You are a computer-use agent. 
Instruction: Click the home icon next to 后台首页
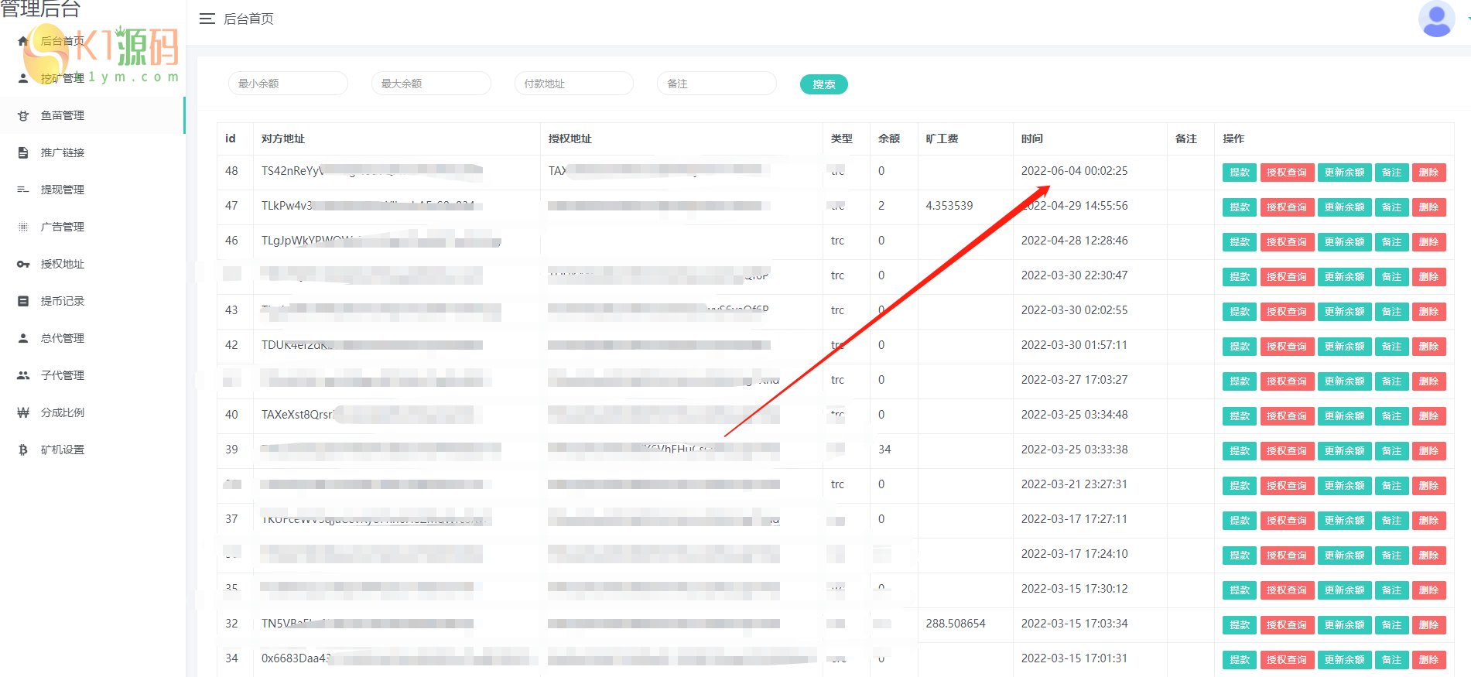click(23, 41)
